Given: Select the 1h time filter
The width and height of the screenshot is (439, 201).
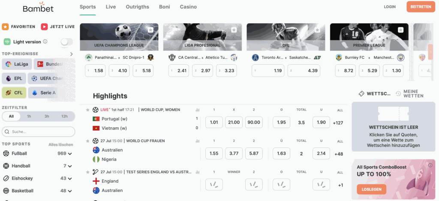Looking at the screenshot, I should [29, 116].
